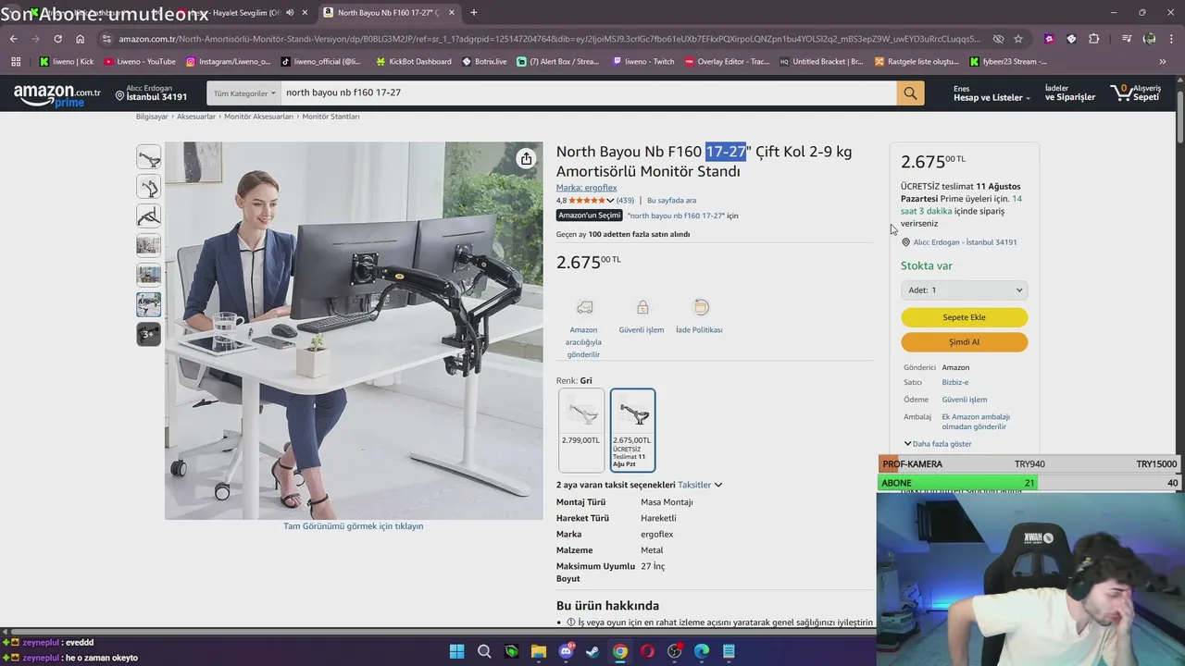Open Opera browser from taskbar

pyautogui.click(x=647, y=651)
